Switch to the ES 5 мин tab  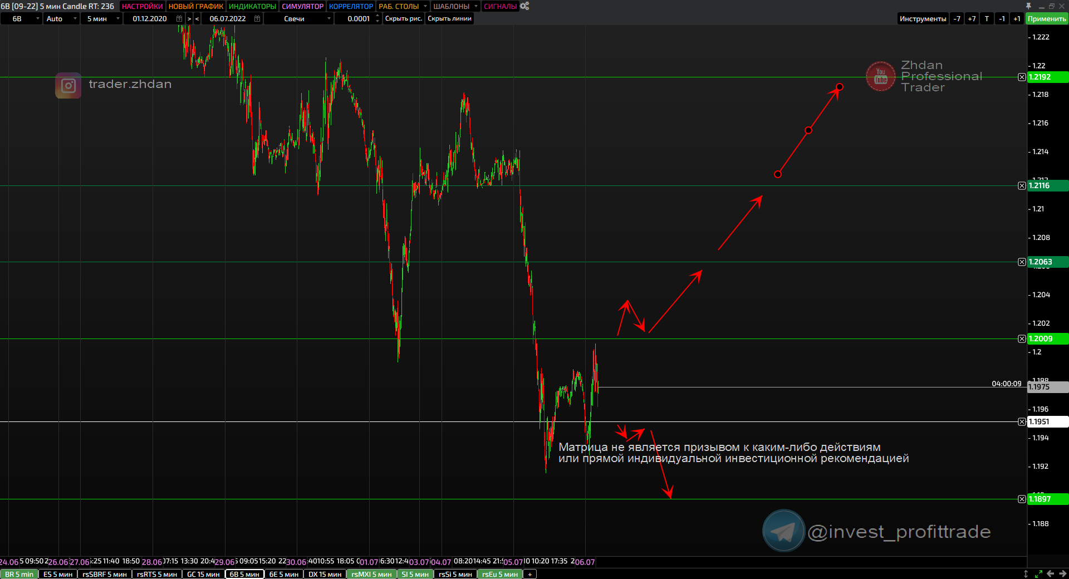58,574
